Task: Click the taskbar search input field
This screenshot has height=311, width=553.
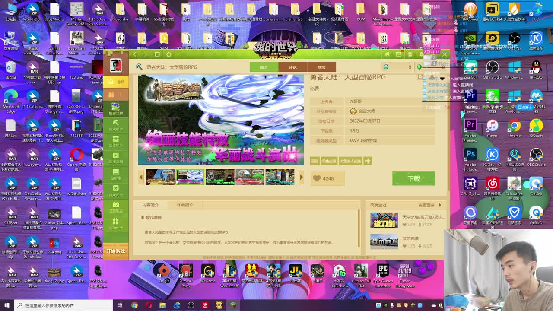Action: pyautogui.click(x=63, y=305)
